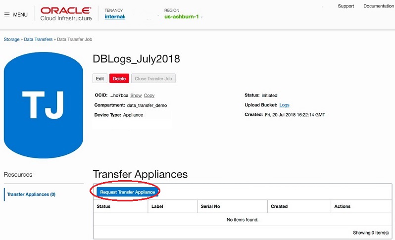Viewport: 395px width, 240px height.
Task: Click the REGION label
Action: 172,10
